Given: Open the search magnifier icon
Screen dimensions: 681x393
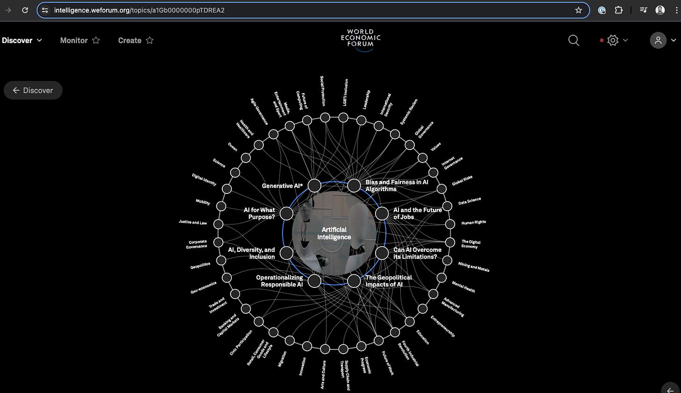Looking at the screenshot, I should tap(573, 41).
